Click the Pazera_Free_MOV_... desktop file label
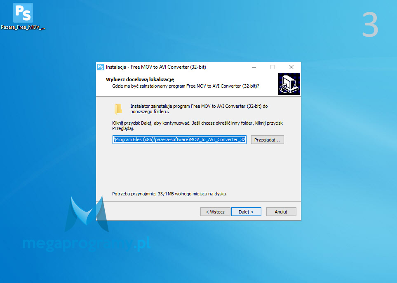Image resolution: width=397 pixels, height=283 pixels. (23, 27)
